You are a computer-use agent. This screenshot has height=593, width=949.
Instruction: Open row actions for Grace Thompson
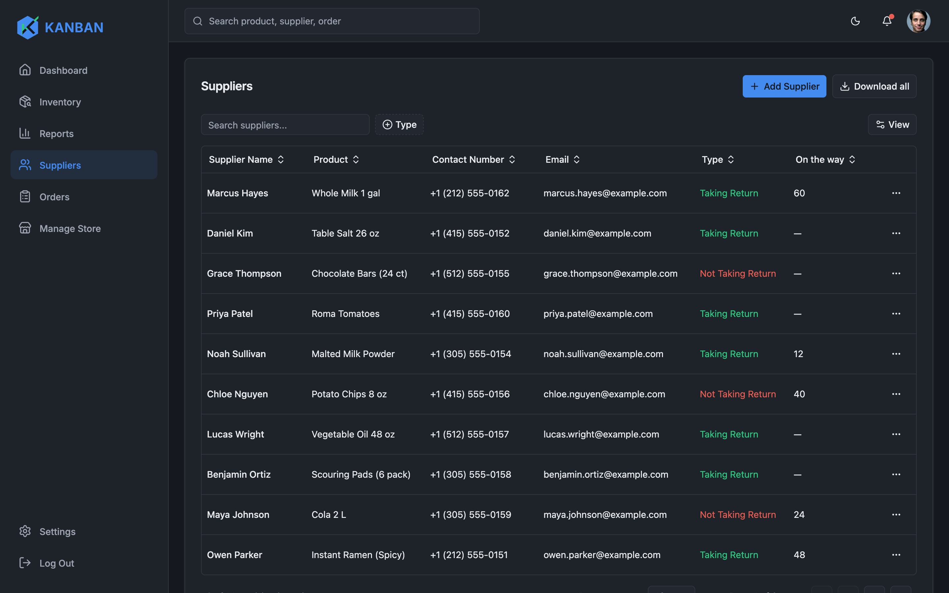point(896,273)
